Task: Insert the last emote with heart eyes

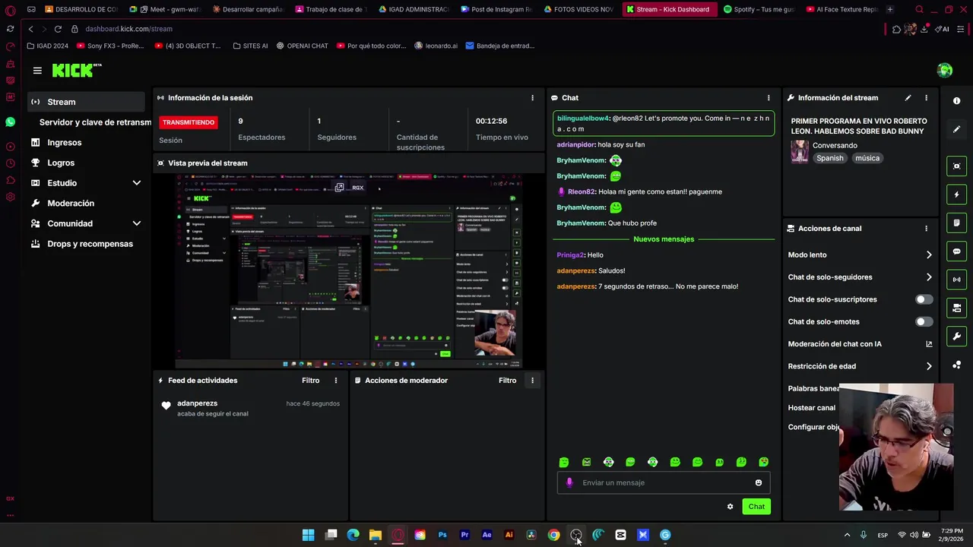Action: click(763, 462)
